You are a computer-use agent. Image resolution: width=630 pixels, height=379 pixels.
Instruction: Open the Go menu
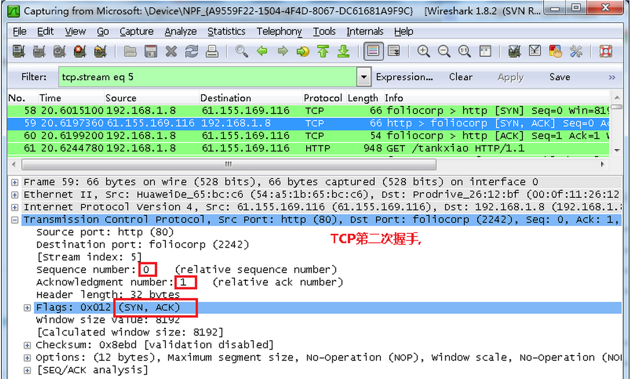103,31
